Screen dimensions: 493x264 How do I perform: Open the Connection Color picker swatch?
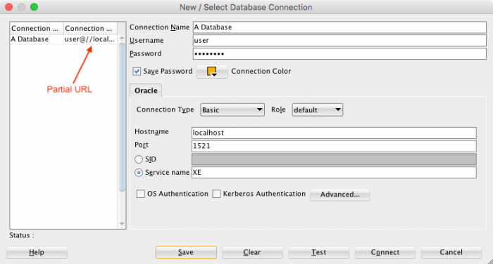(212, 72)
